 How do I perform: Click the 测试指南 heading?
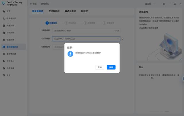143,12
